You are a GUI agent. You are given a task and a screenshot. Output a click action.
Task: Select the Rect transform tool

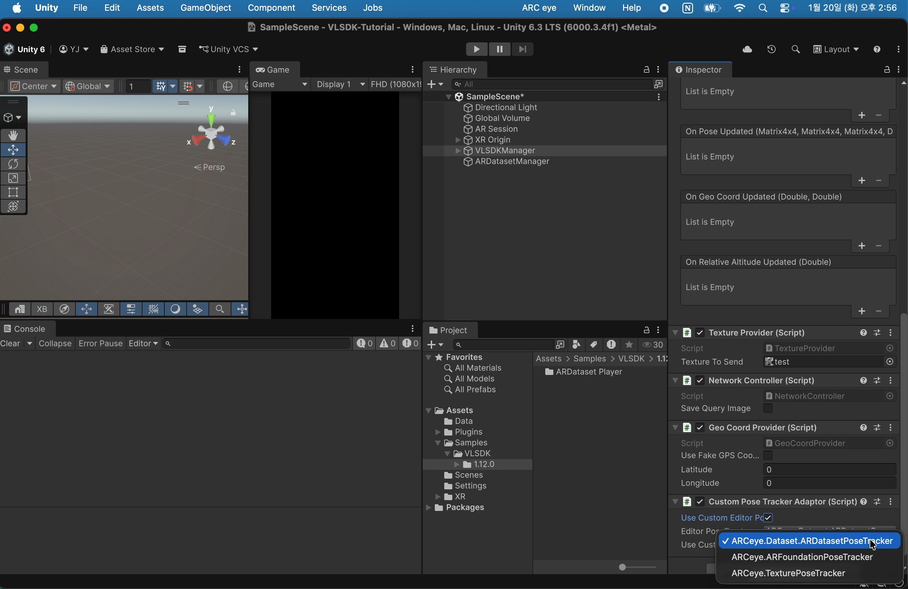[13, 193]
